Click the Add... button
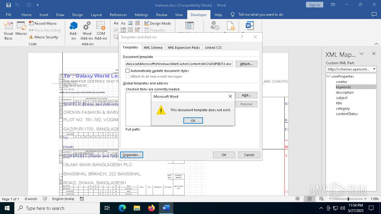This screenshot has width=381, height=214. coord(246,95)
